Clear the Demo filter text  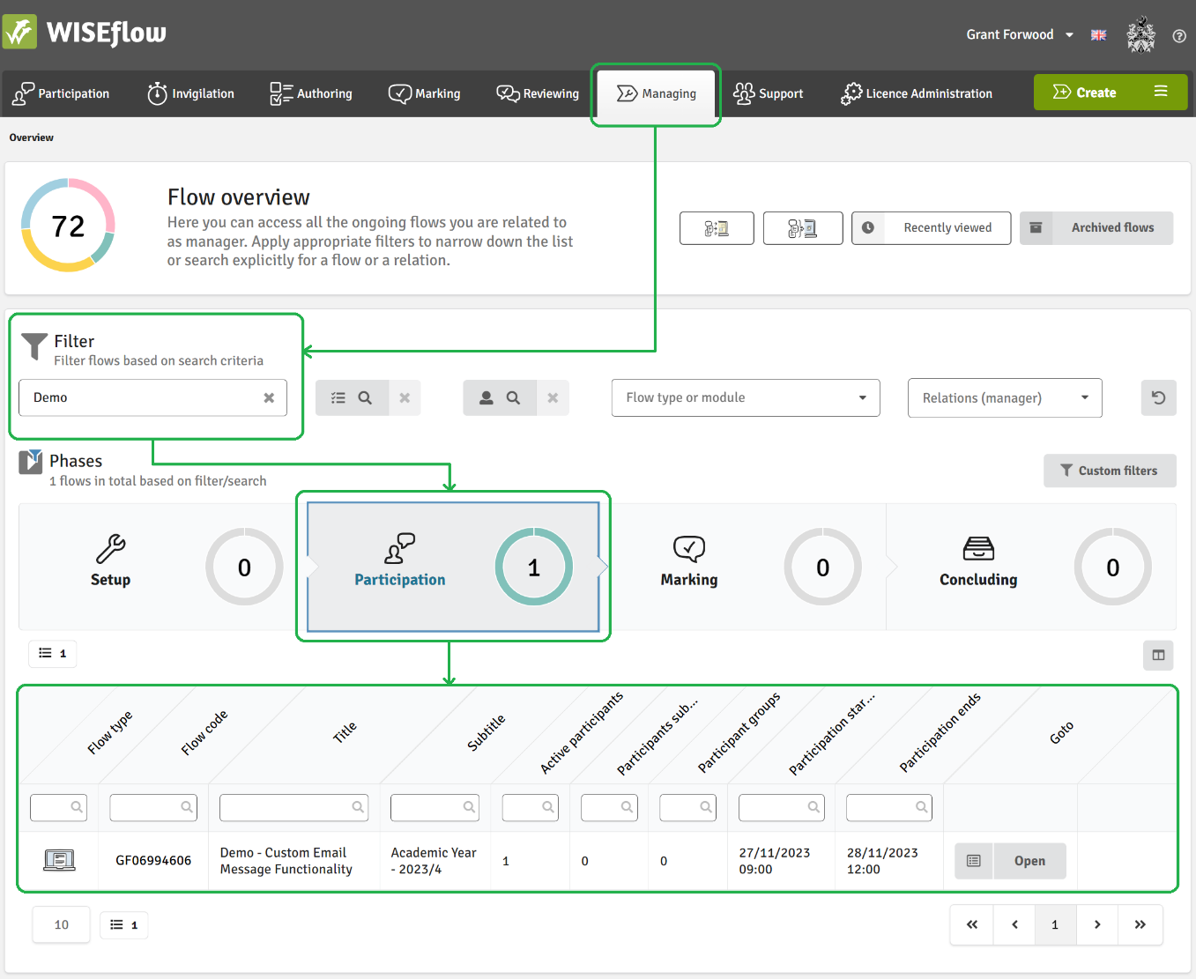269,397
